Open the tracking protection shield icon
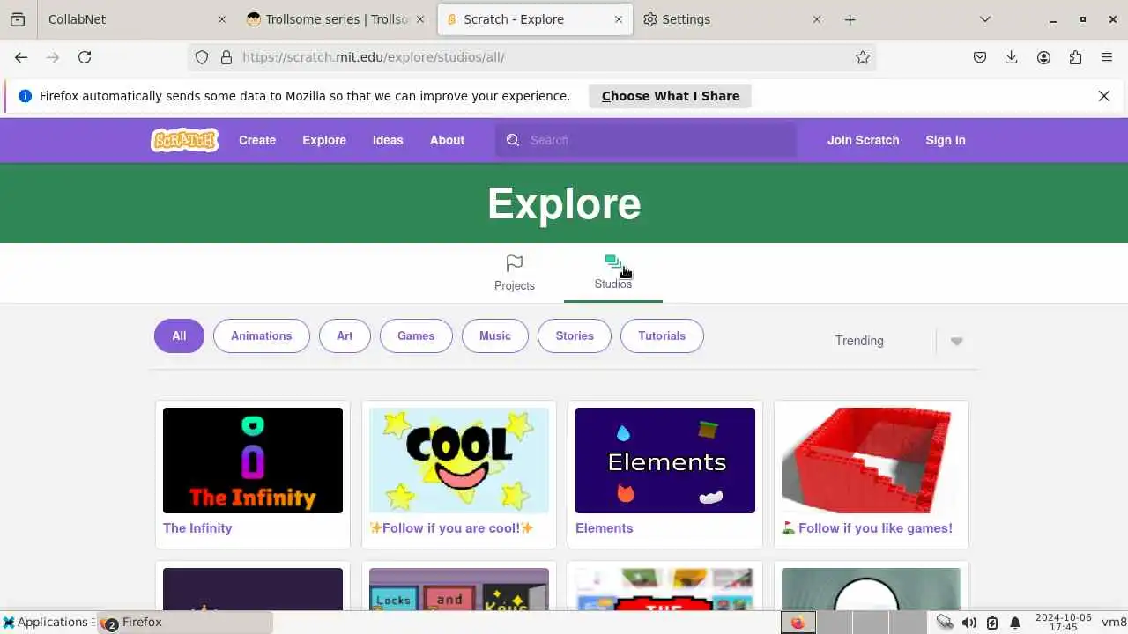The width and height of the screenshot is (1128, 634). [x=202, y=57]
